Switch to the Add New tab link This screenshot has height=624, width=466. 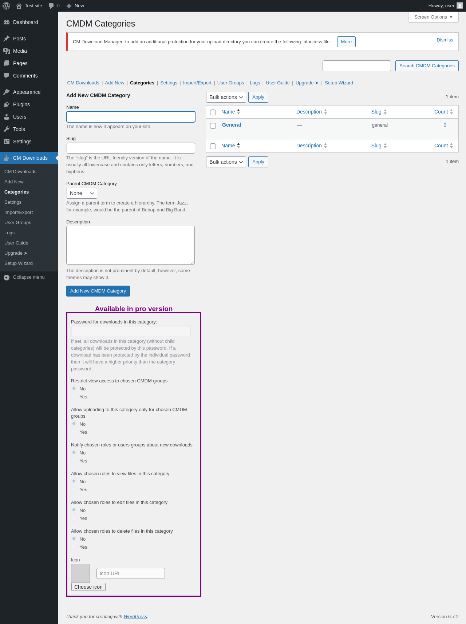pyautogui.click(x=115, y=83)
